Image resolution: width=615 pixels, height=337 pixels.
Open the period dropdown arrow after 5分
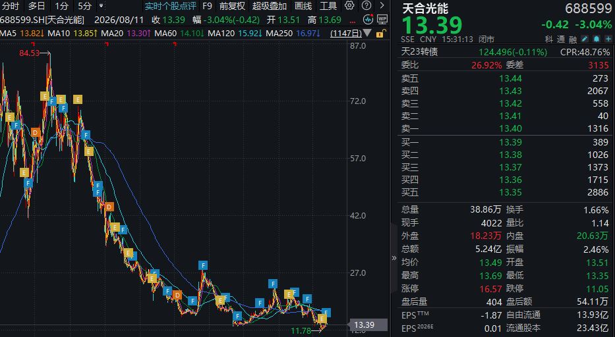coord(102,5)
